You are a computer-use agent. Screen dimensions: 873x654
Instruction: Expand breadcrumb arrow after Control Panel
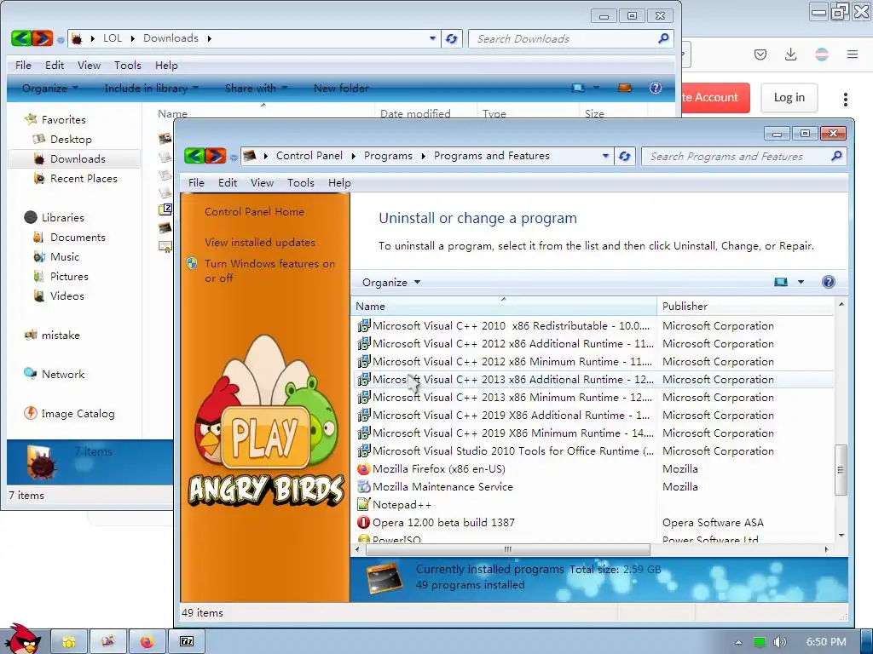353,157
